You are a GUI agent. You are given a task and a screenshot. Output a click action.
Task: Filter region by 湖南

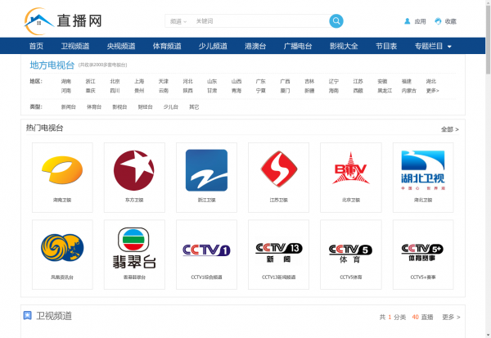pyautogui.click(x=66, y=82)
